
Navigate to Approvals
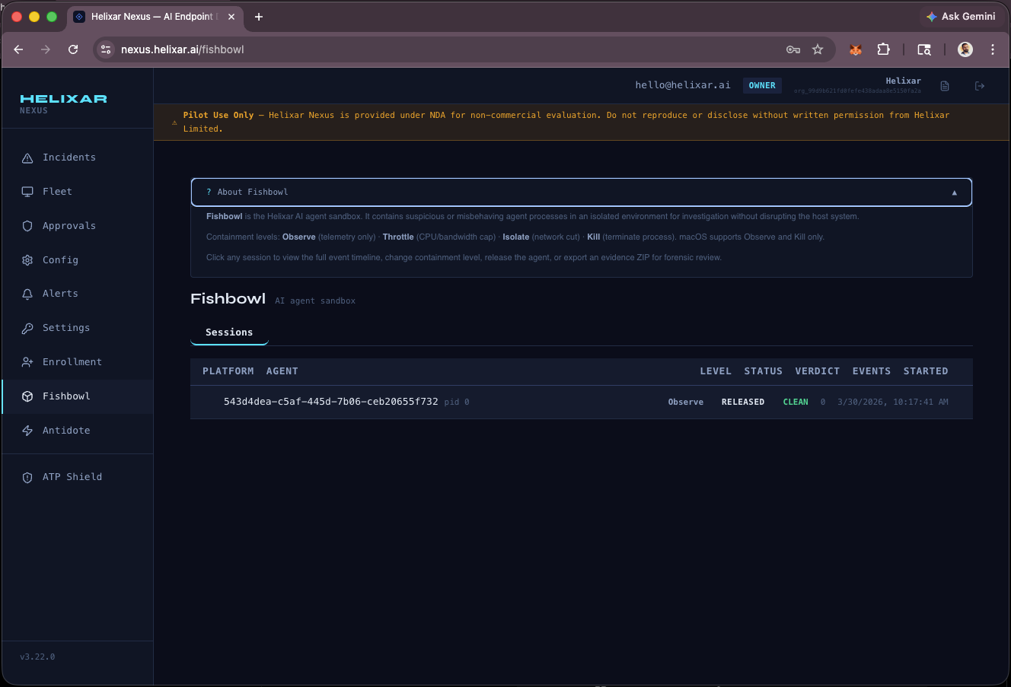[69, 226]
